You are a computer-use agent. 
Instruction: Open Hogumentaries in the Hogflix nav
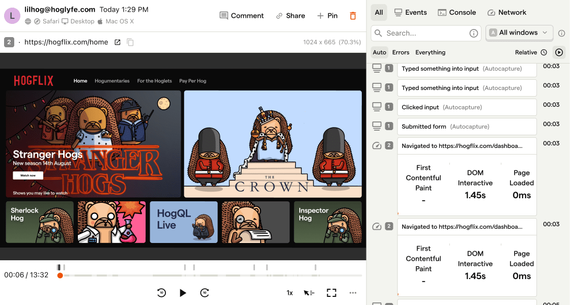[x=112, y=81]
